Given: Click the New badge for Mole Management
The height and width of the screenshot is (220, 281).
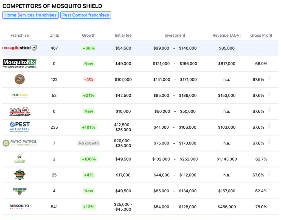Looking at the screenshot, I should (89, 111).
